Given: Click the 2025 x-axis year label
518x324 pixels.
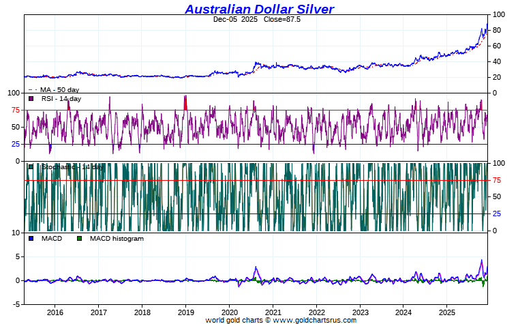Looking at the screenshot, I should [x=447, y=312].
